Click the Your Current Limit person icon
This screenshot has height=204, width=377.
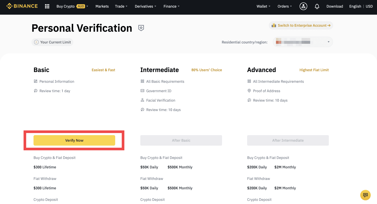(x=36, y=42)
